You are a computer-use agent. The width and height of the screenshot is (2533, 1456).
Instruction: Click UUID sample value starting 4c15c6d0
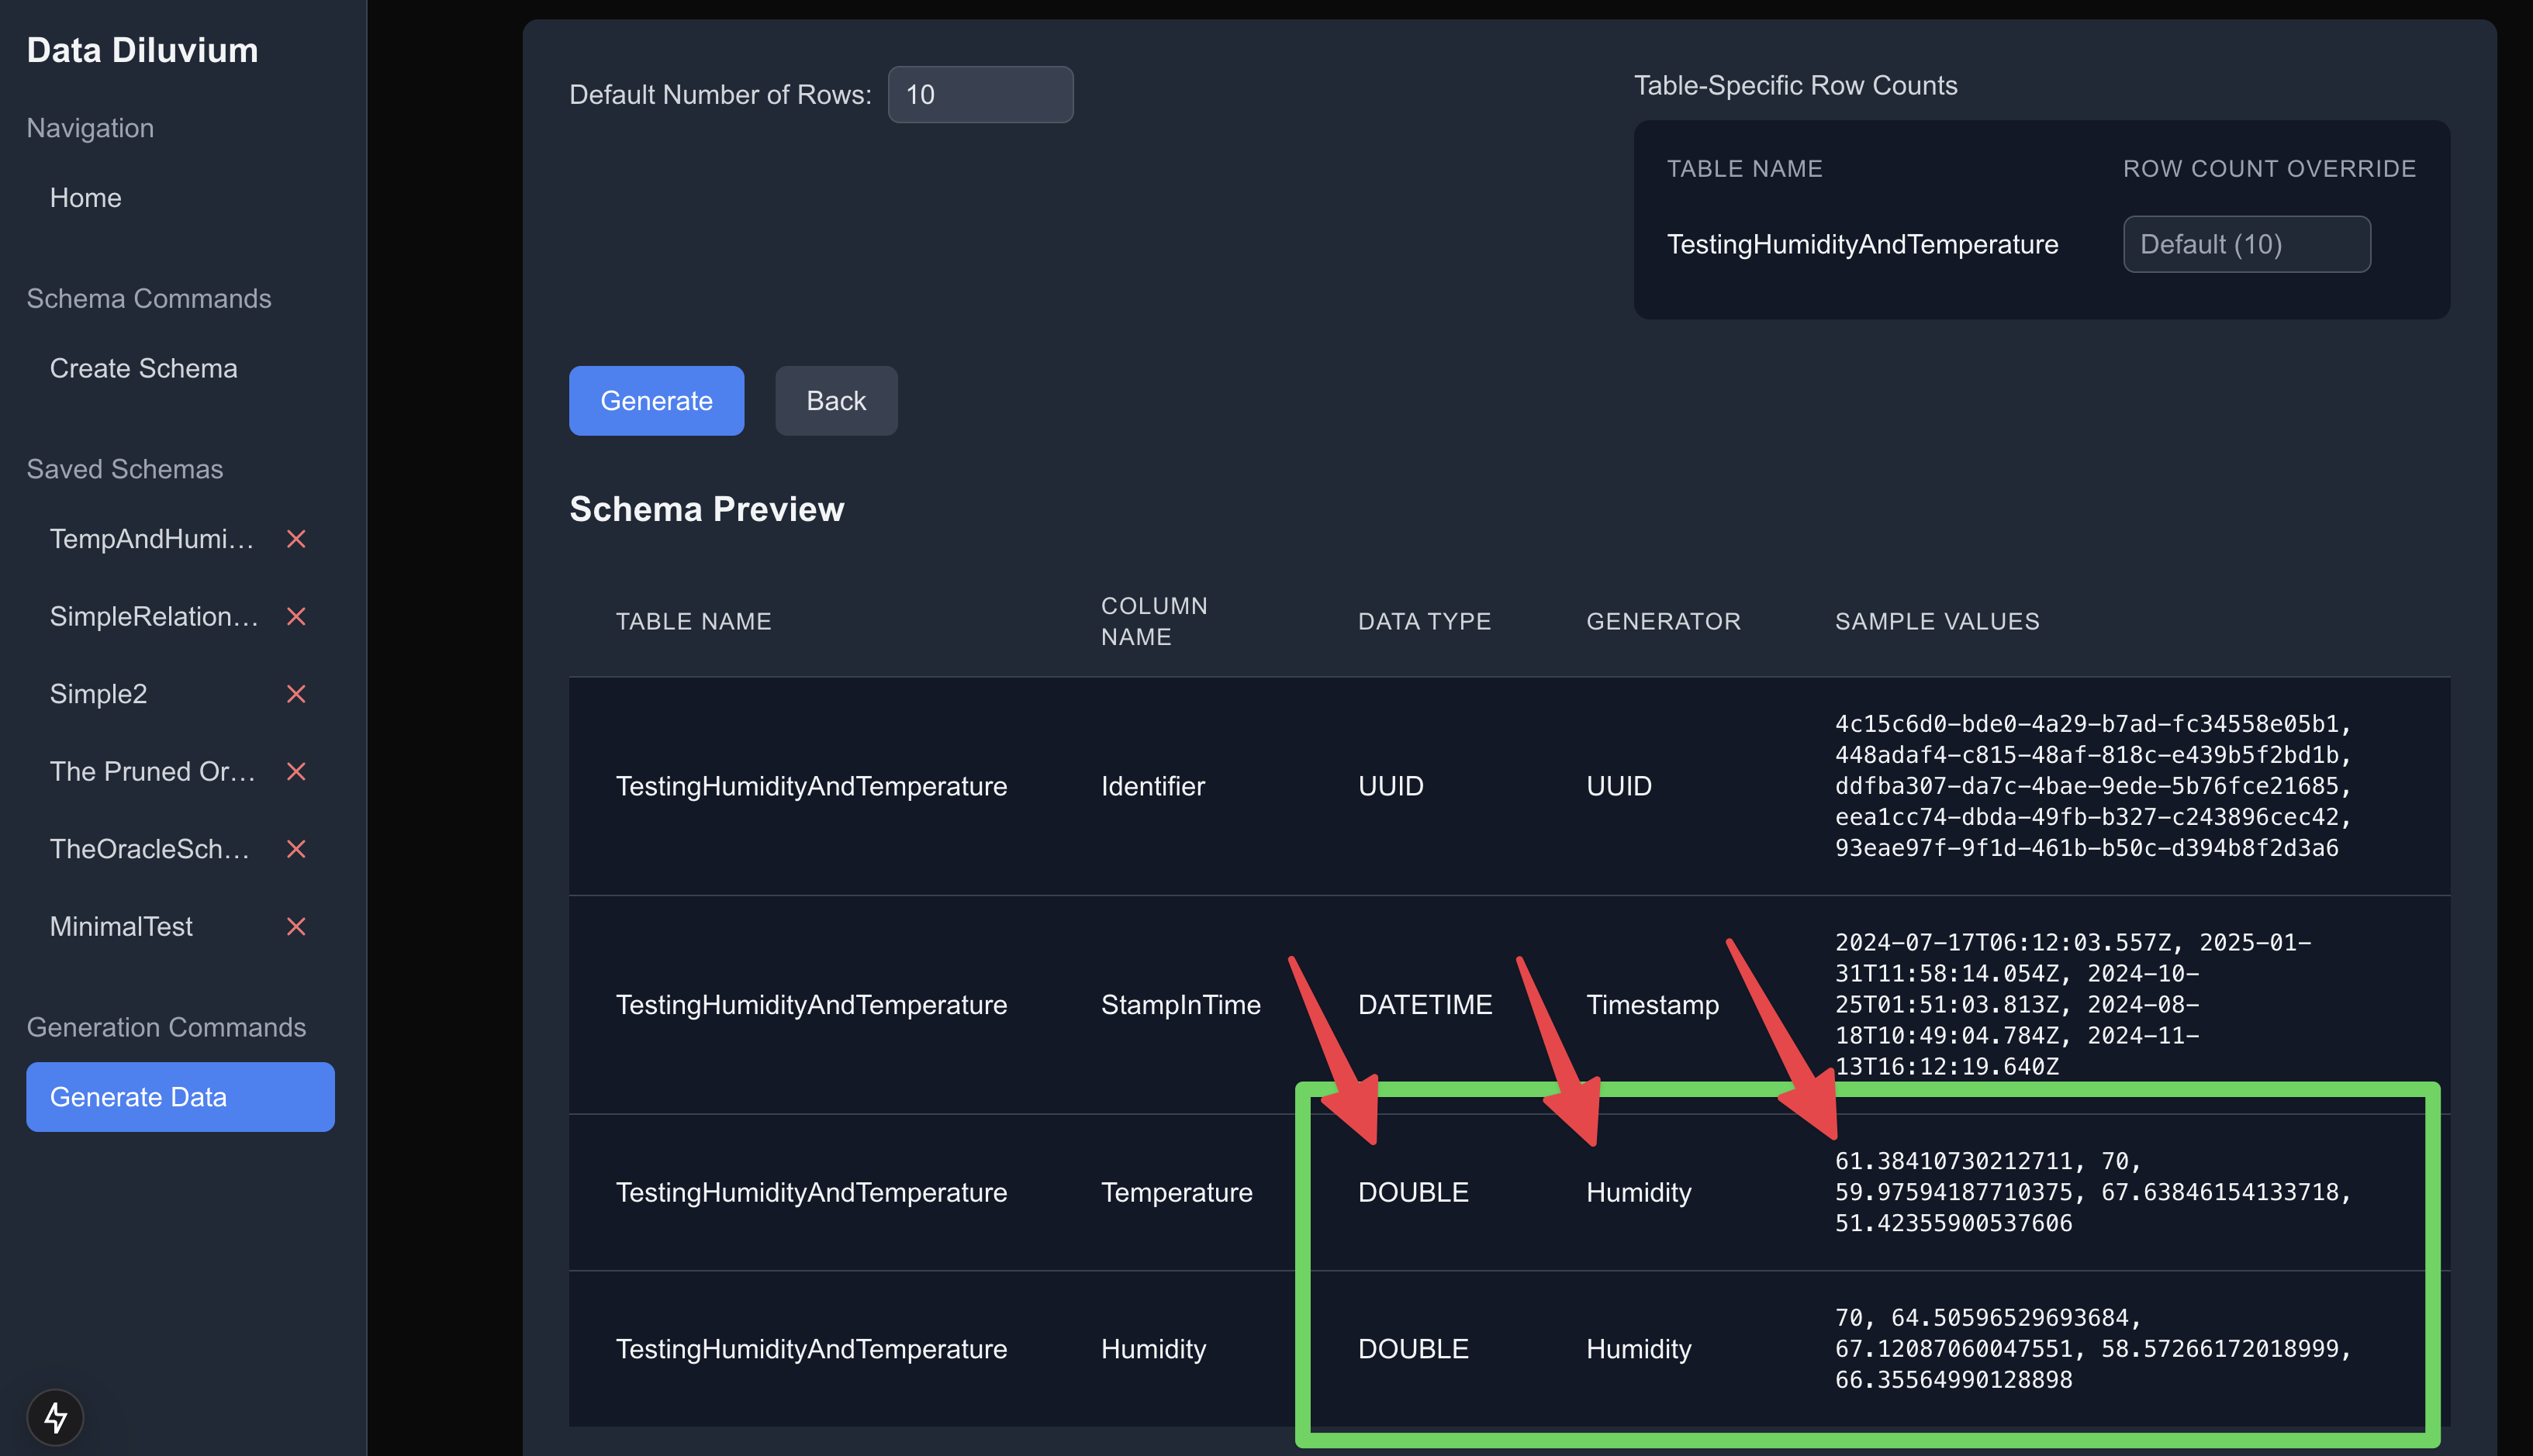[x=2092, y=724]
